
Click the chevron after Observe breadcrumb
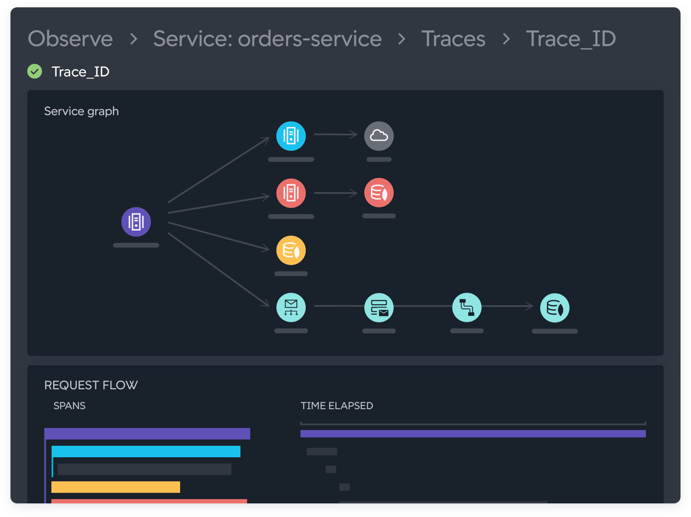coord(133,39)
